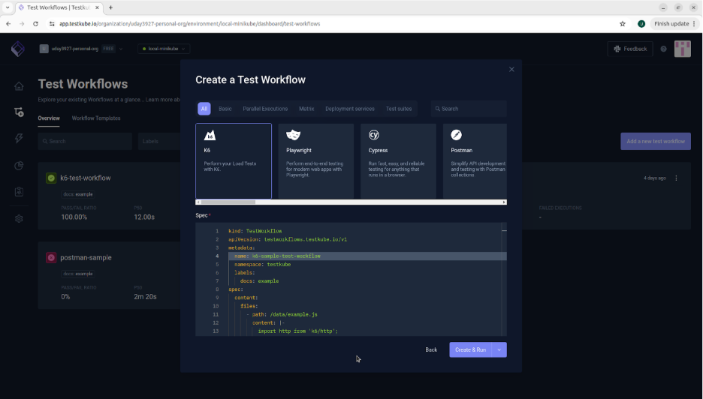This screenshot has width=703, height=399.
Task: Open the Status pages sidebar icon
Action: (19, 192)
